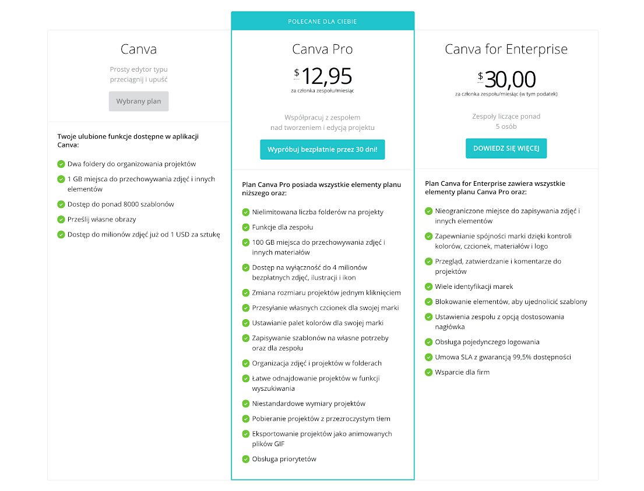644x491 pixels.
Task: Click the Canva for Enterprise heading
Action: coord(506,50)
